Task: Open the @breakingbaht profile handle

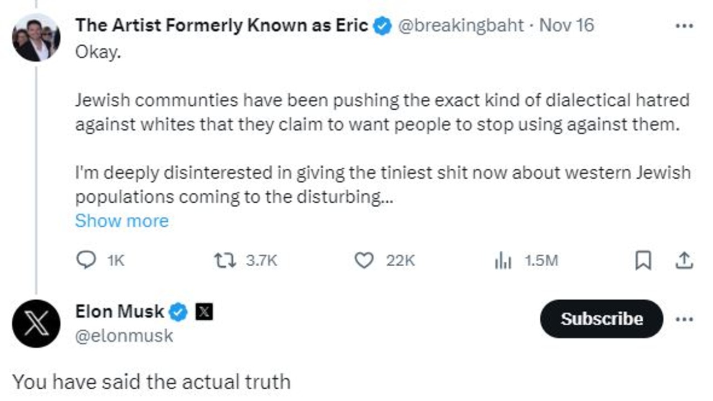Action: click(x=460, y=26)
